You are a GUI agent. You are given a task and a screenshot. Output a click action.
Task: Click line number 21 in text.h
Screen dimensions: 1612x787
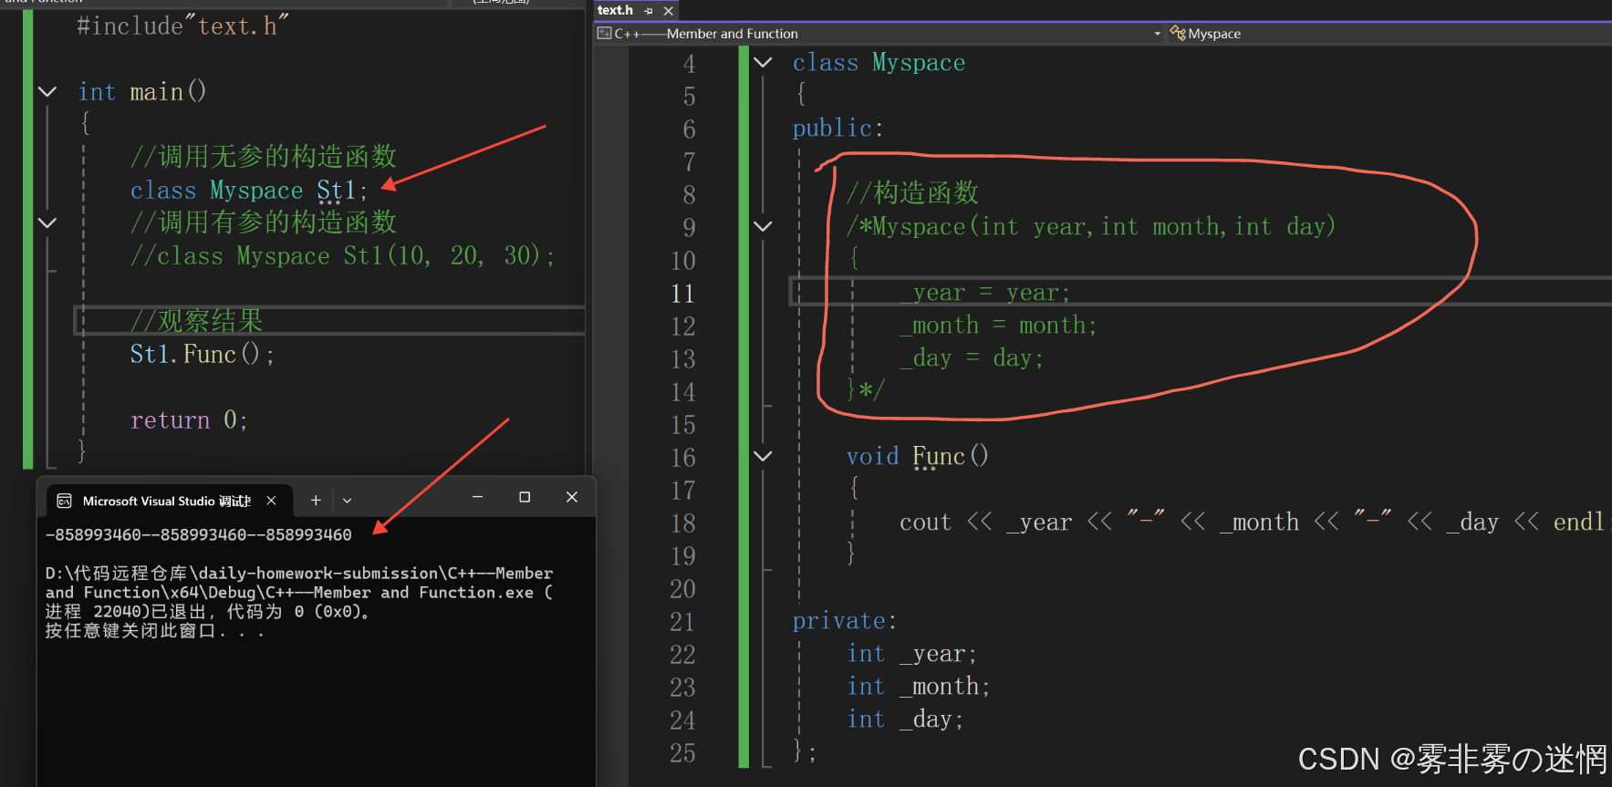[x=683, y=622]
